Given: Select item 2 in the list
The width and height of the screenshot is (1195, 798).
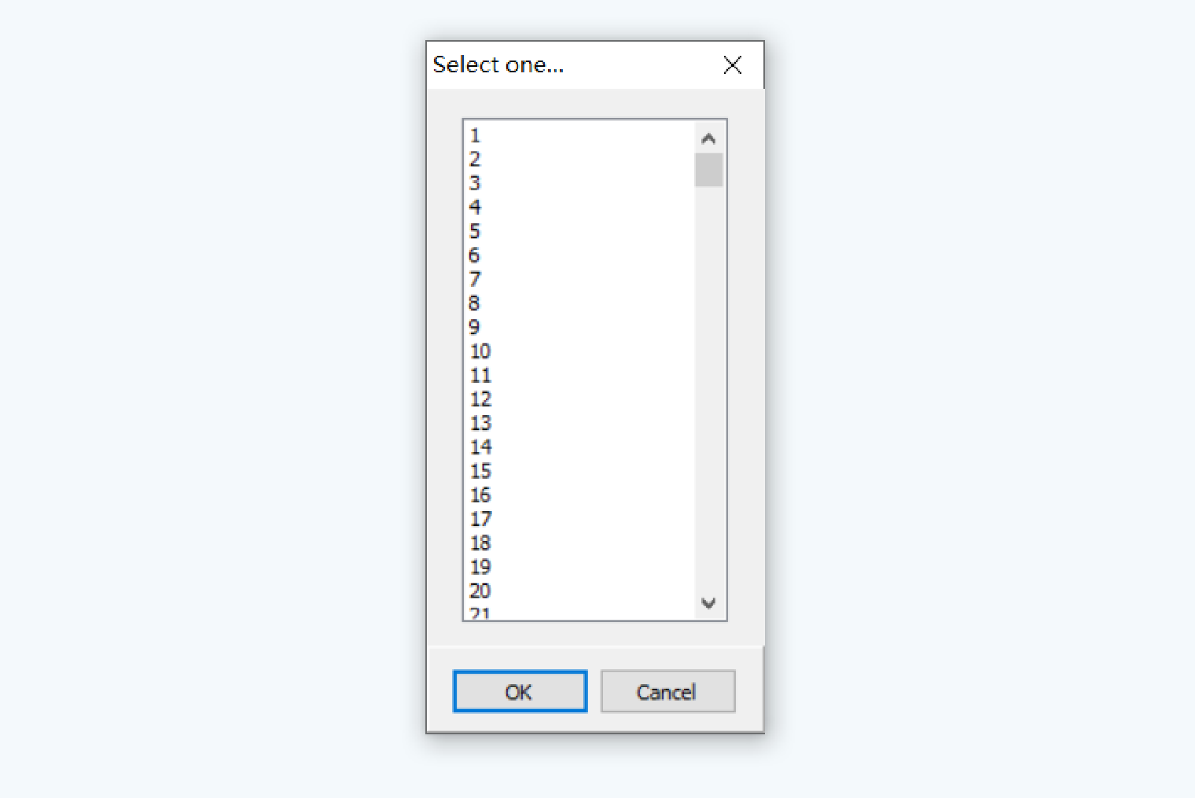Looking at the screenshot, I should coord(579,159).
